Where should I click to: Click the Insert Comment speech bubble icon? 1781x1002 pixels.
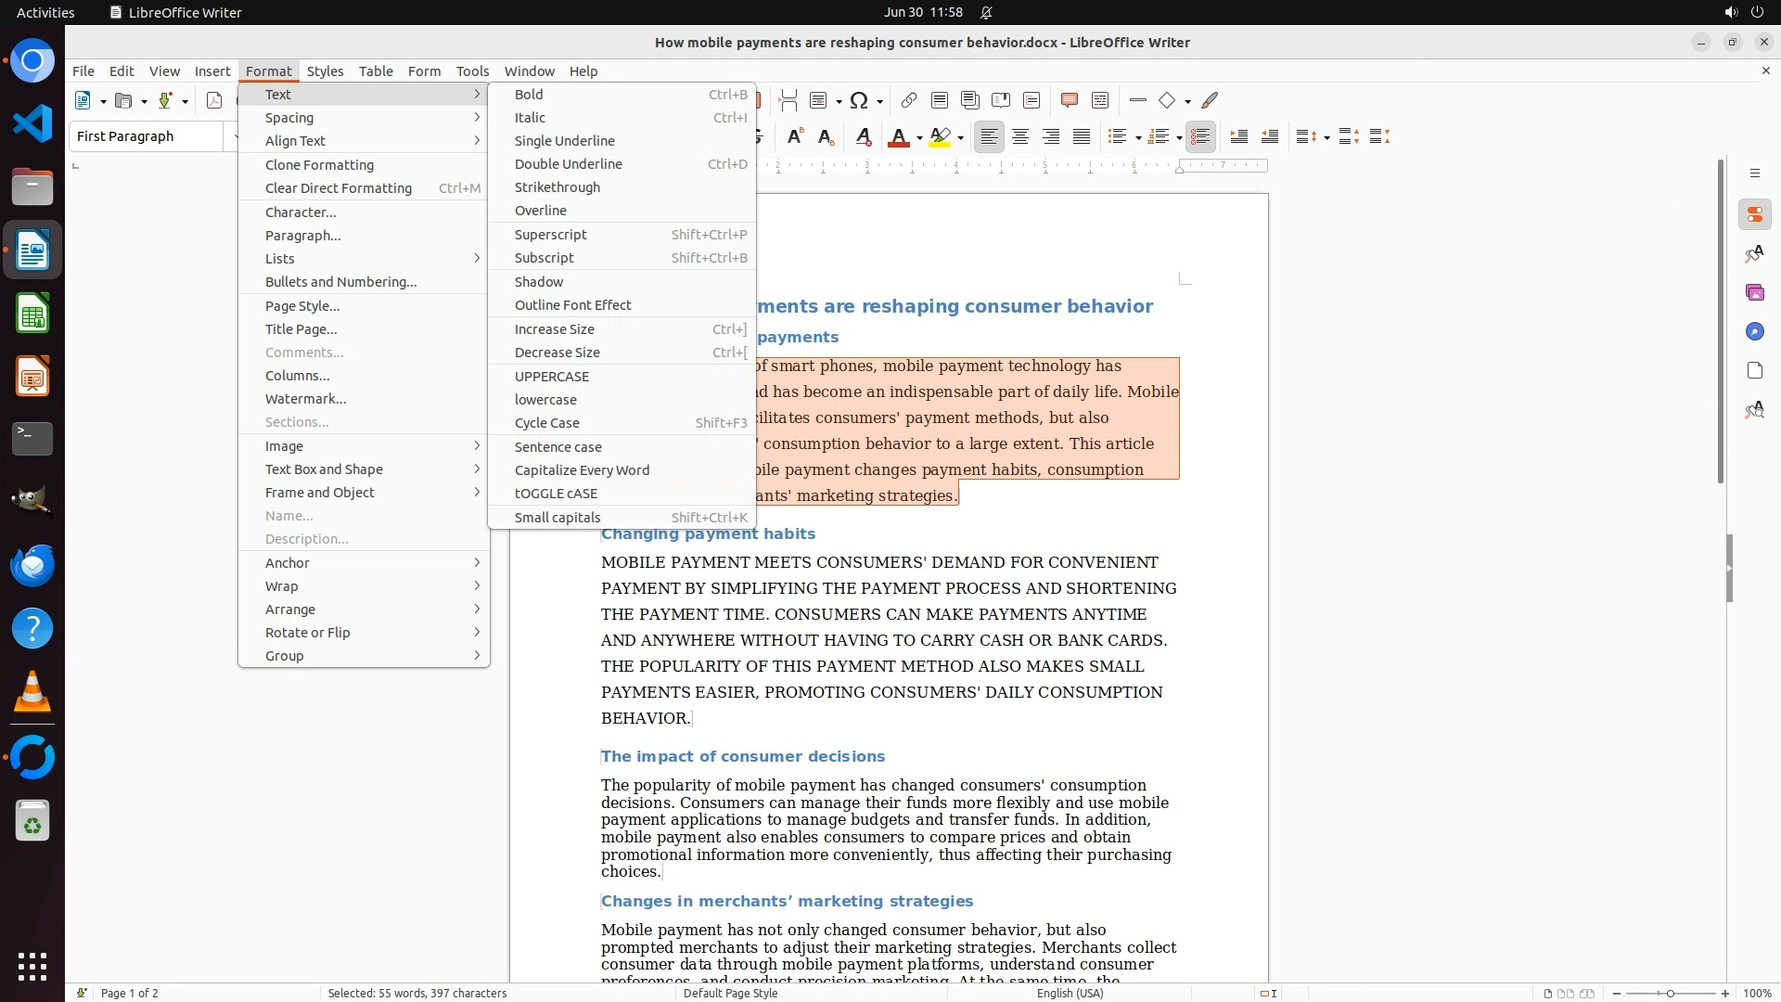click(1069, 100)
